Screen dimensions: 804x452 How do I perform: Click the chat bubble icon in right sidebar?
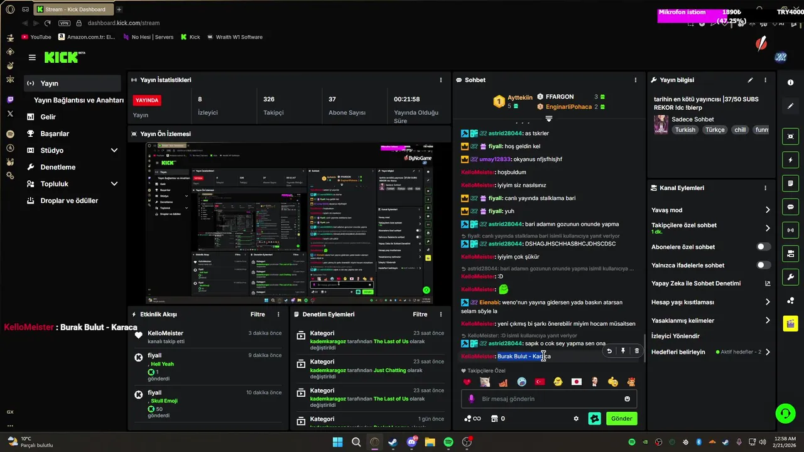790,207
